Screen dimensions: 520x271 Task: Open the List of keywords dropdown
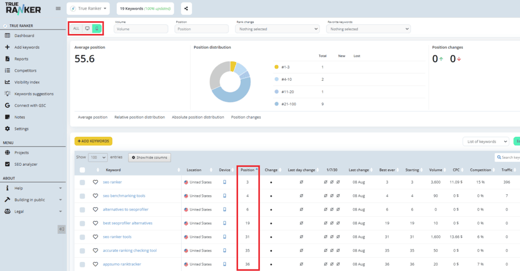486,141
